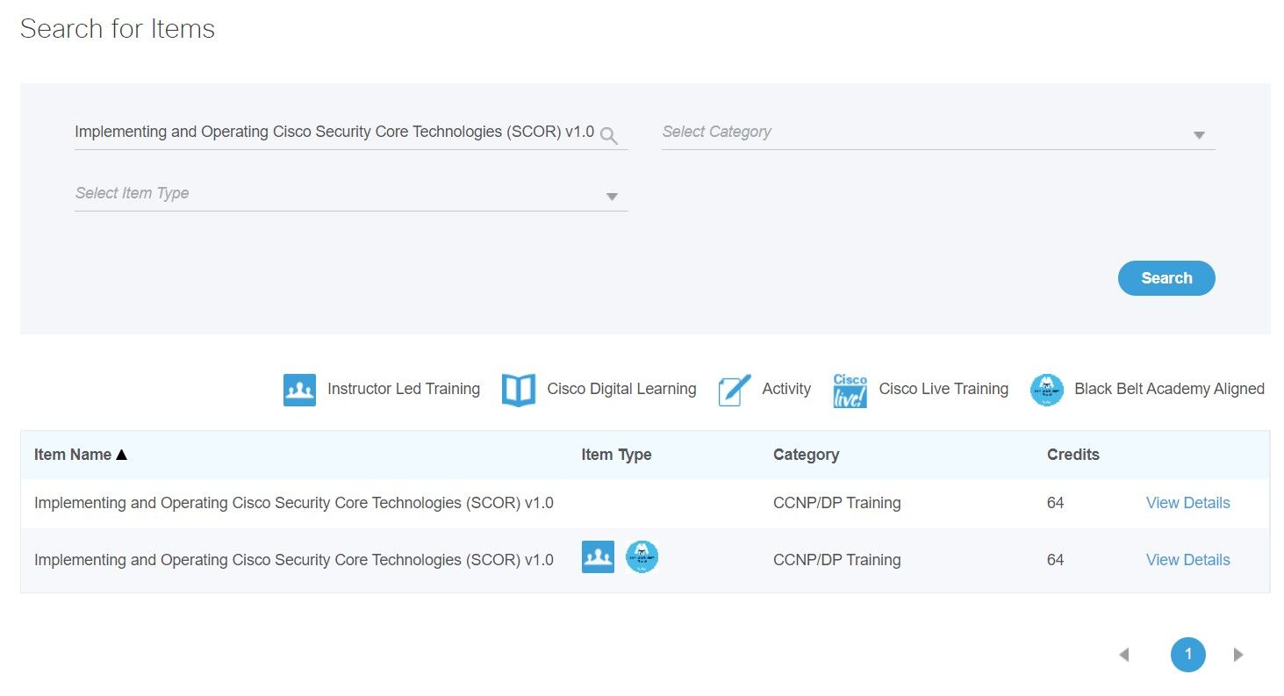Open View Details for first SCOR result

point(1187,503)
